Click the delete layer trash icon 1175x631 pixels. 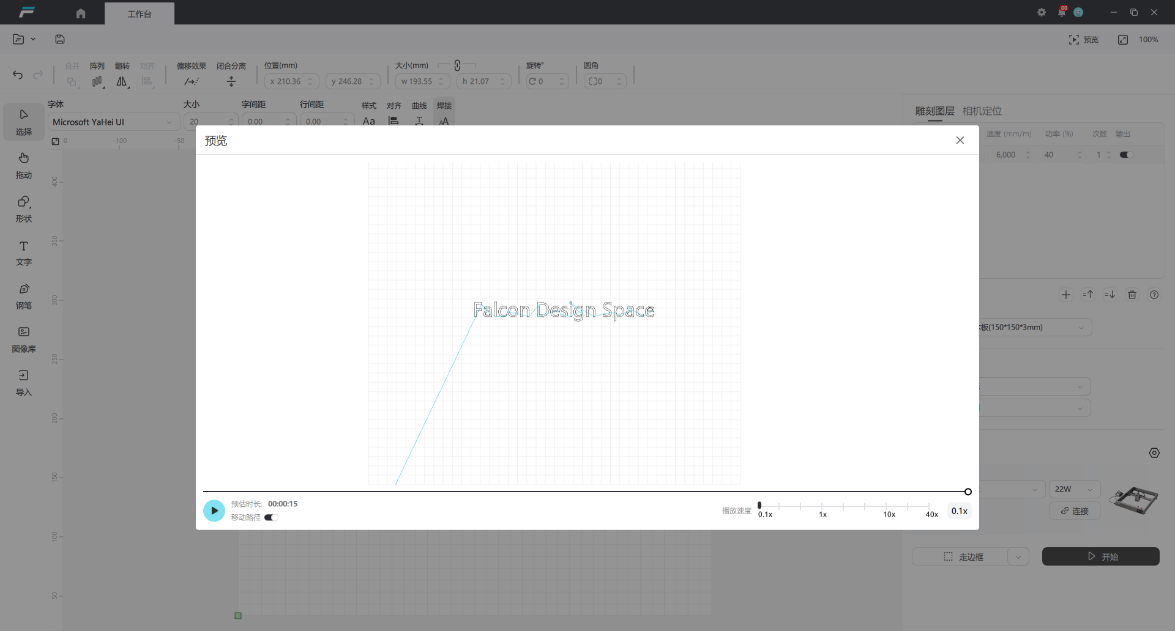click(x=1132, y=295)
